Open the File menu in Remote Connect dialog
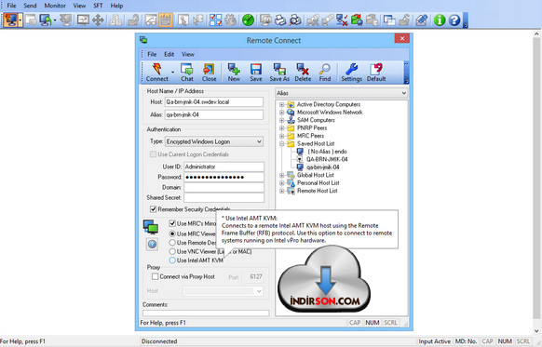This screenshot has width=542, height=347. coord(152,54)
